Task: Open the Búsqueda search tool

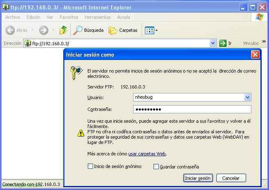Action: 88,30
